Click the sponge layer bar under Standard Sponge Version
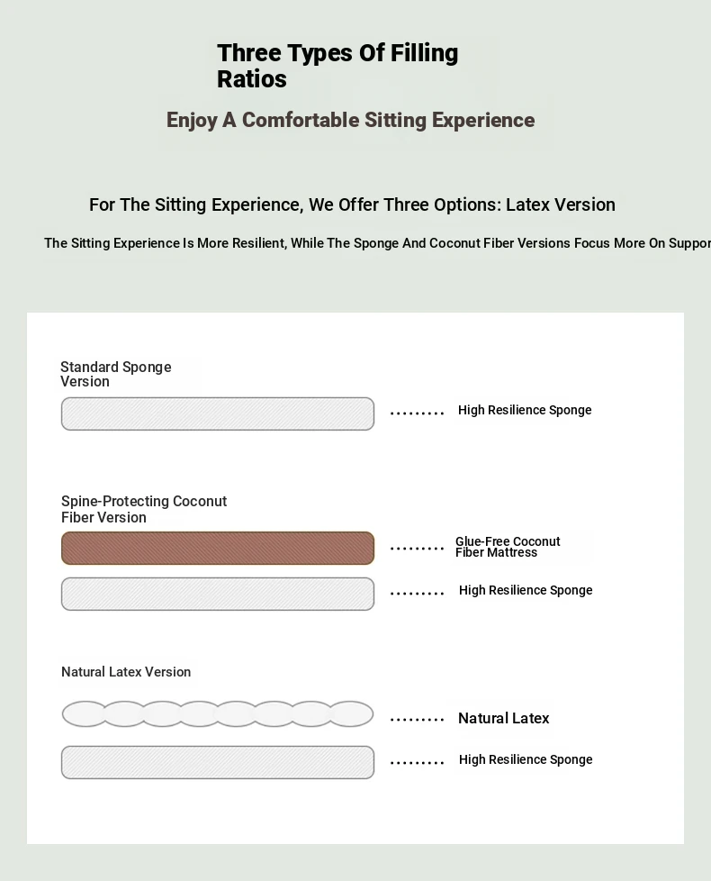 pos(218,414)
